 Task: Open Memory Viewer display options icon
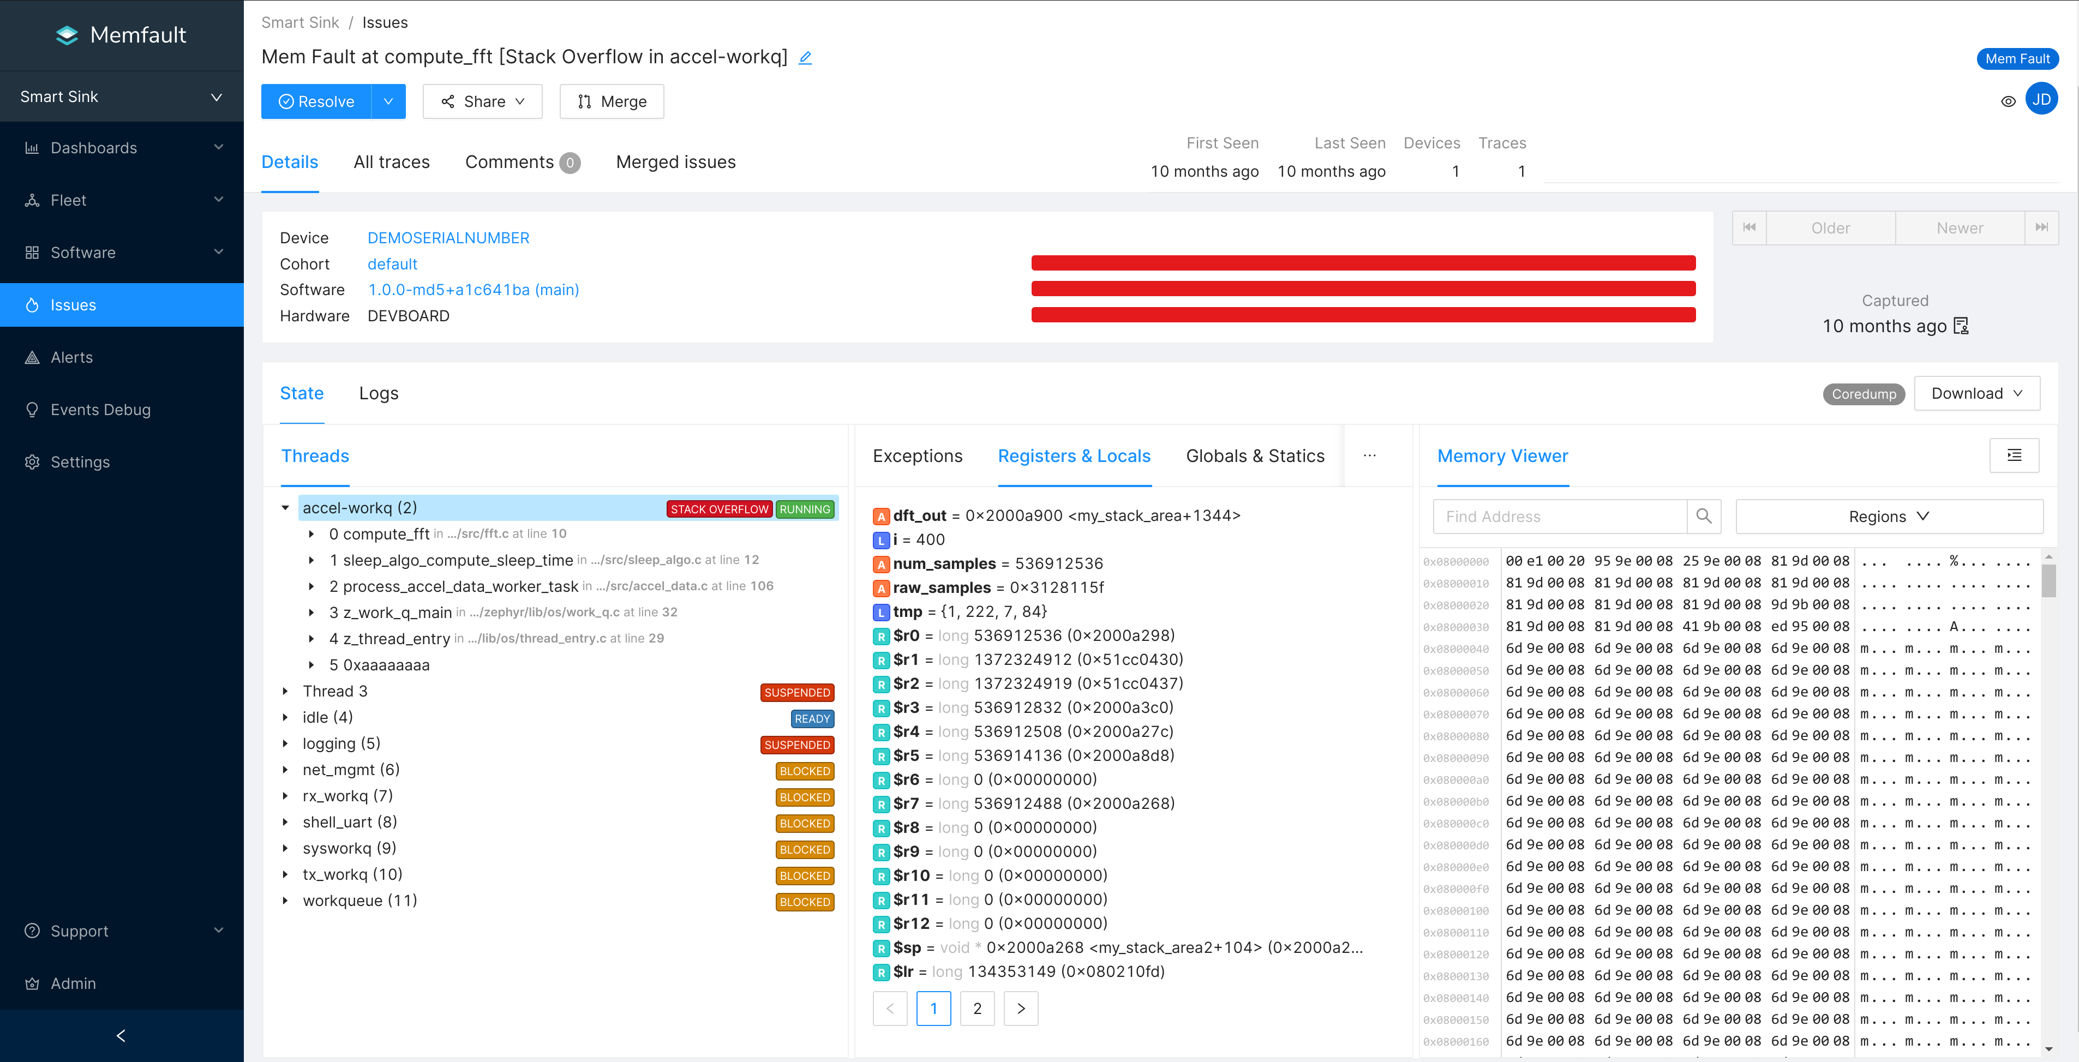[x=2014, y=455]
